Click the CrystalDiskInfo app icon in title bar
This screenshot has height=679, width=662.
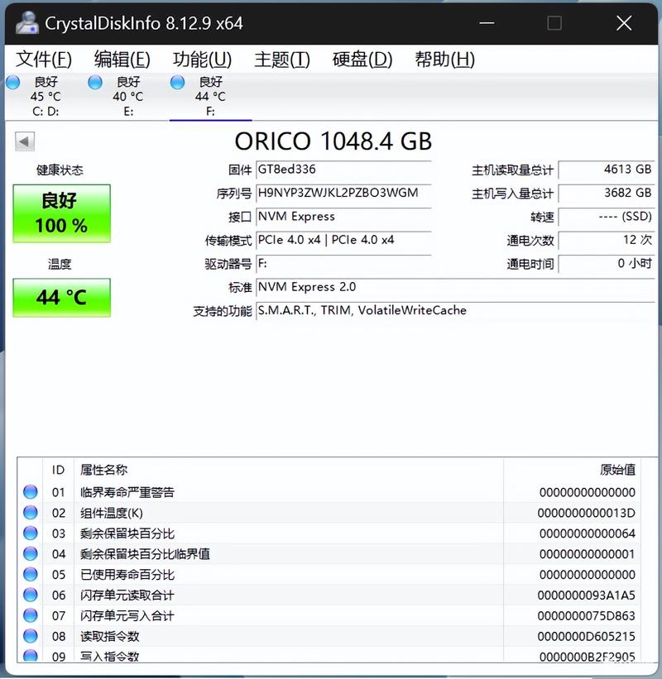[x=26, y=22]
